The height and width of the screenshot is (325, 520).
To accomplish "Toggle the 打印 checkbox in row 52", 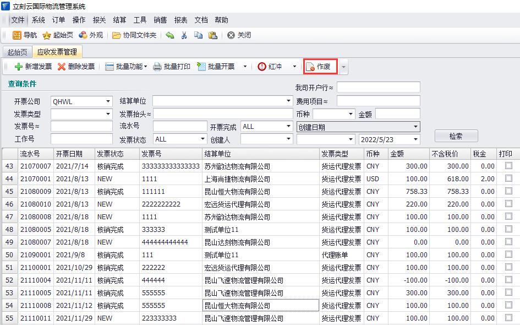I will [508, 280].
